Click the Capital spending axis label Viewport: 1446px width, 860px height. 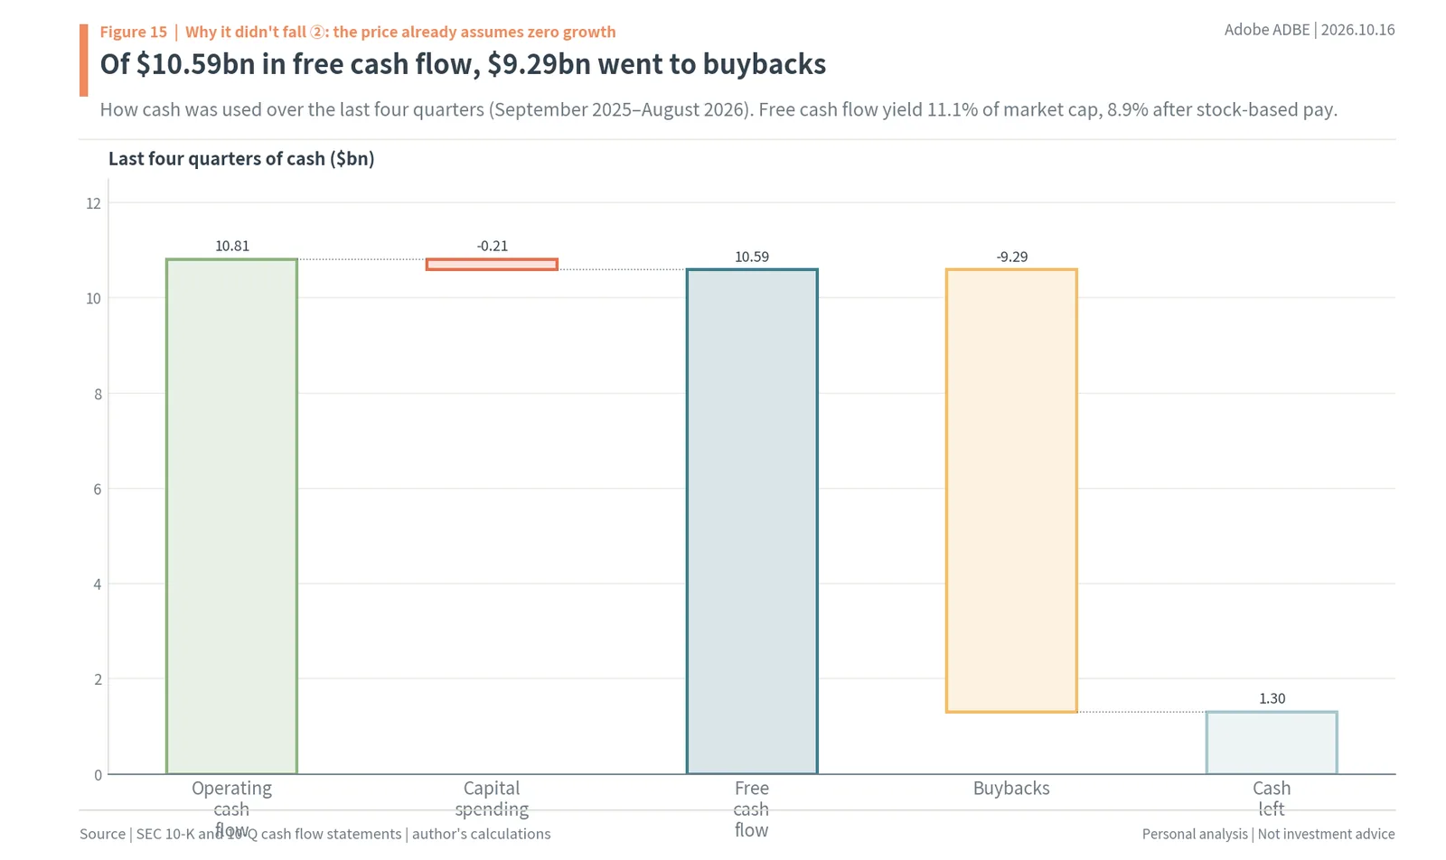point(492,799)
